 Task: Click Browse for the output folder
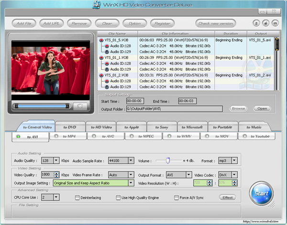click(238, 109)
